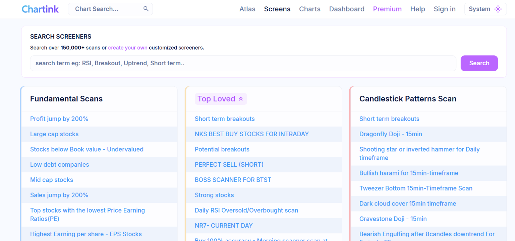Select the Dragonfly Doji - 15min scan
The width and height of the screenshot is (515, 241).
point(390,134)
